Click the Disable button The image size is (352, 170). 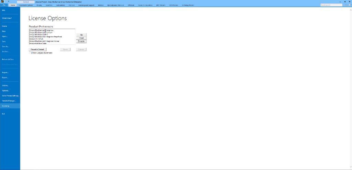point(81,41)
